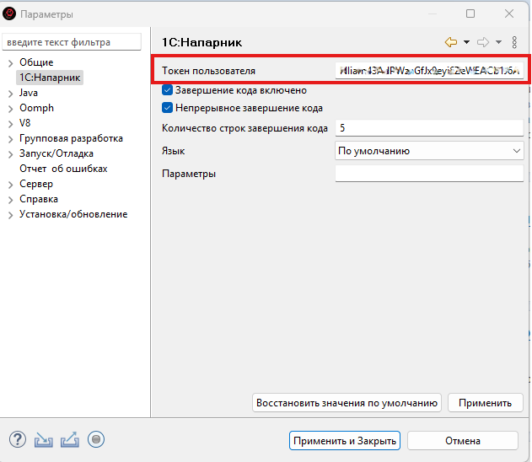Toggle 'Непрерывное завершение кода' checkbox
Viewport: 532px width, 462px height.
point(167,108)
